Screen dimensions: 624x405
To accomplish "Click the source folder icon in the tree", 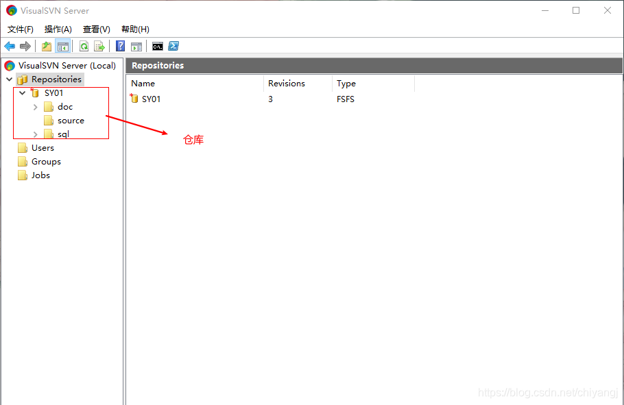I will click(49, 121).
